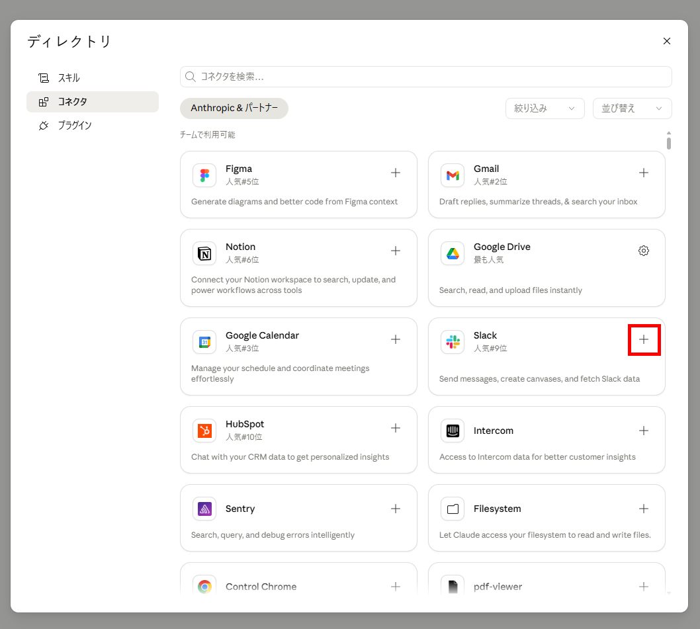The height and width of the screenshot is (629, 700).
Task: Click the Filesystem folder icon
Action: 453,509
